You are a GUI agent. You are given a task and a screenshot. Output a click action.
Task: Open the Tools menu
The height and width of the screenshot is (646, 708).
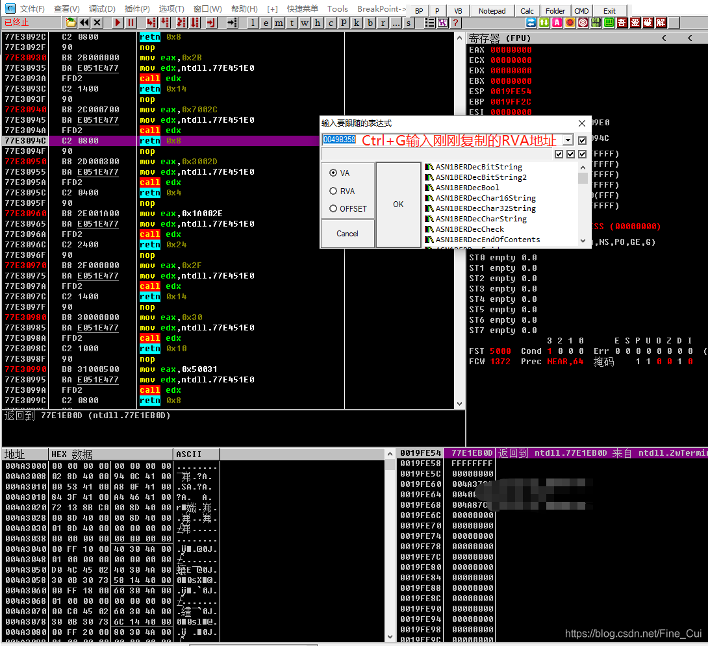tap(338, 9)
